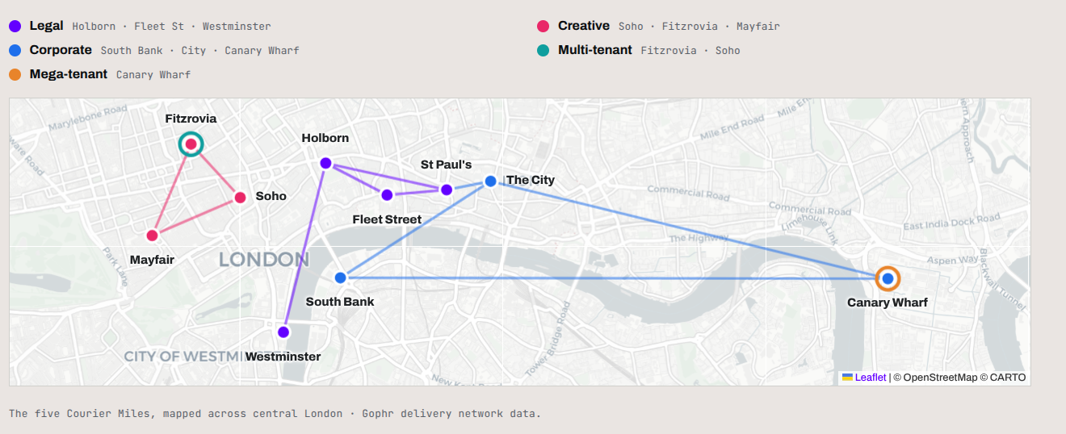Viewport: 1066px width, 434px height.
Task: Click 'Soho · Fitzrovia · Mayfair' legend text
Action: [699, 27]
